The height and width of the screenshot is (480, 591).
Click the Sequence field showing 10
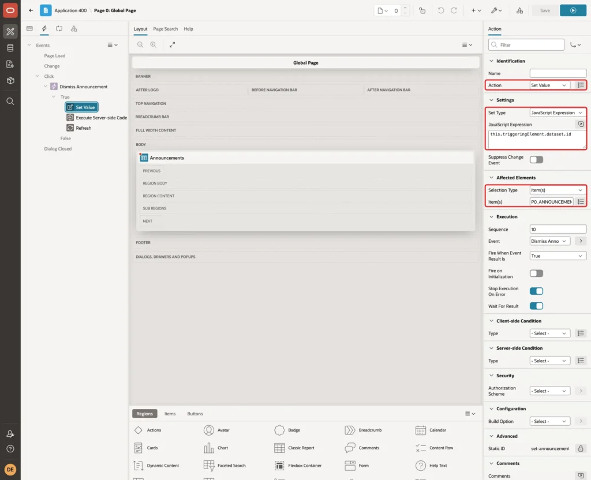click(x=558, y=230)
